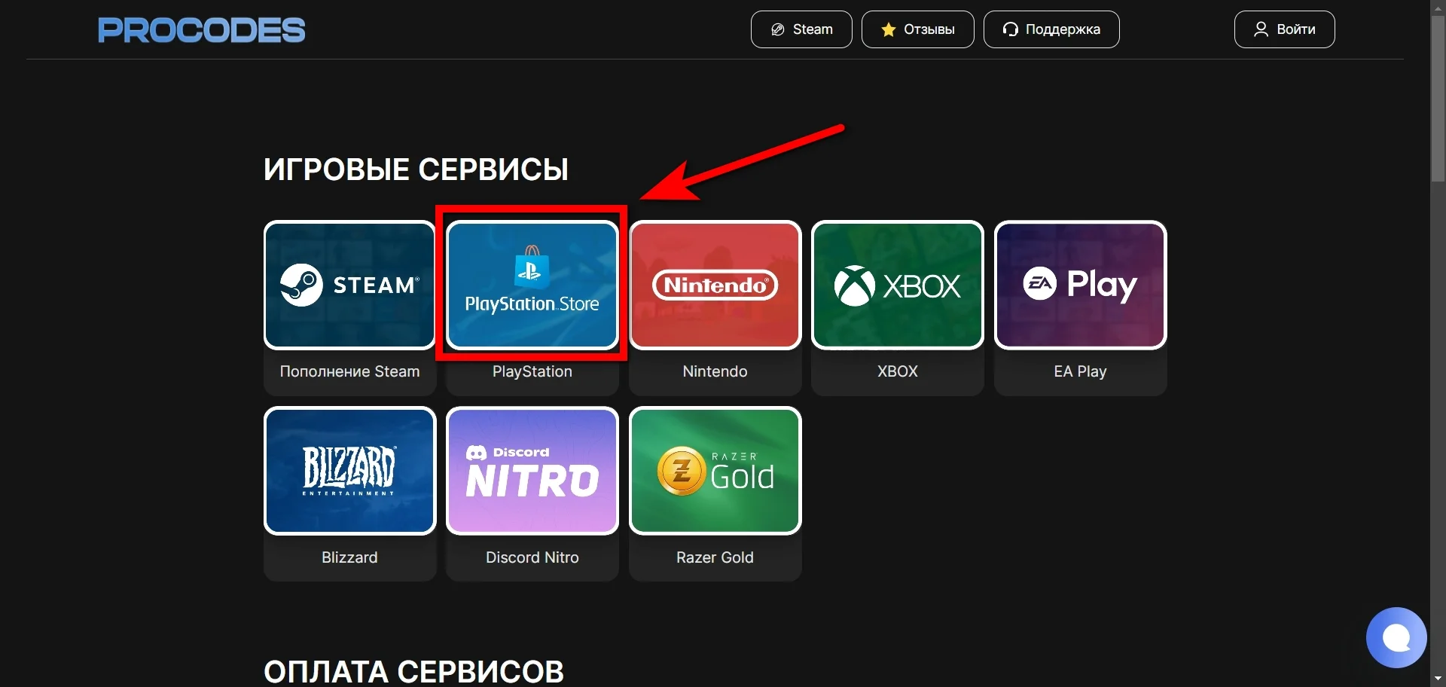The width and height of the screenshot is (1446, 687).
Task: Click the star icon in Отзывы
Action: point(889,29)
